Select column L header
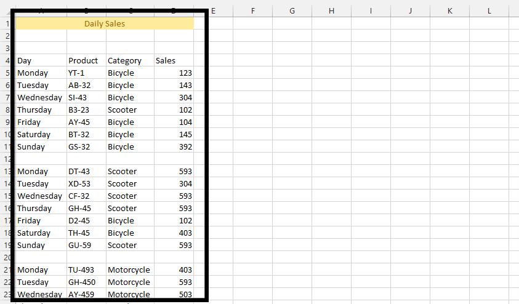The width and height of the screenshot is (519, 304). point(489,11)
